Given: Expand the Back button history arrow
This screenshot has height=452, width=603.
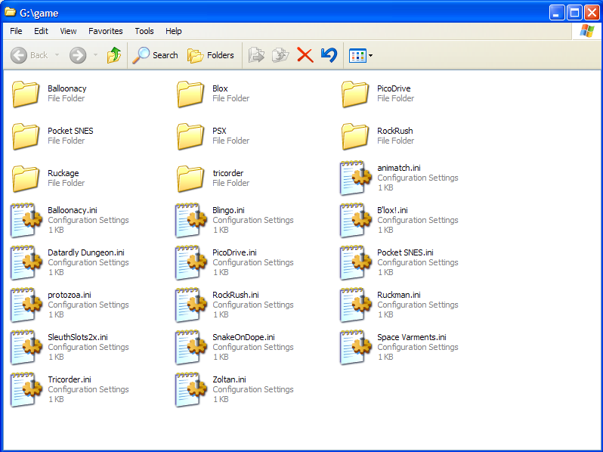Looking at the screenshot, I should 55,55.
